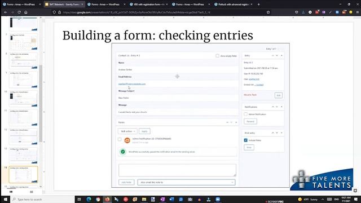
Task: Open the weather widget showing Sunny
Action: pyautogui.click(x=307, y=199)
